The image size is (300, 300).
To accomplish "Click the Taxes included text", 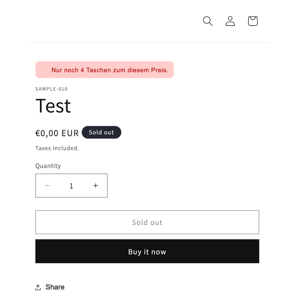I will (x=57, y=148).
